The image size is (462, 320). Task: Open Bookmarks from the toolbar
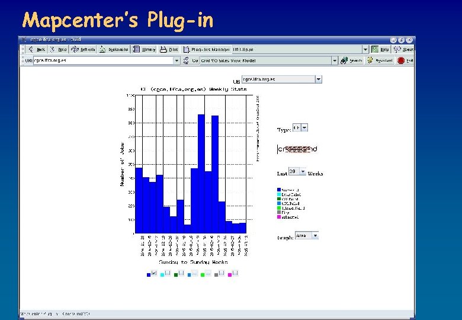(114, 50)
